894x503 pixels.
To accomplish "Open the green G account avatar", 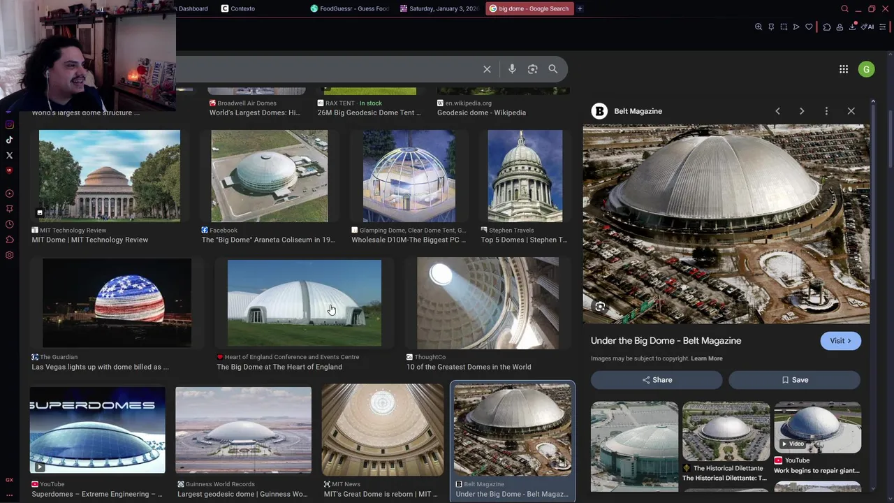I will (x=866, y=69).
